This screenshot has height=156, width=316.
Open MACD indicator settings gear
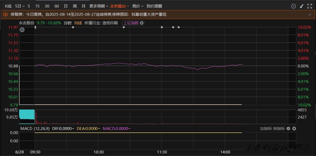pos(288,128)
